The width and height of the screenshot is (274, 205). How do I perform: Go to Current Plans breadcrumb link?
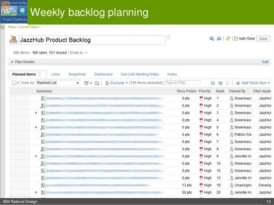28,27
